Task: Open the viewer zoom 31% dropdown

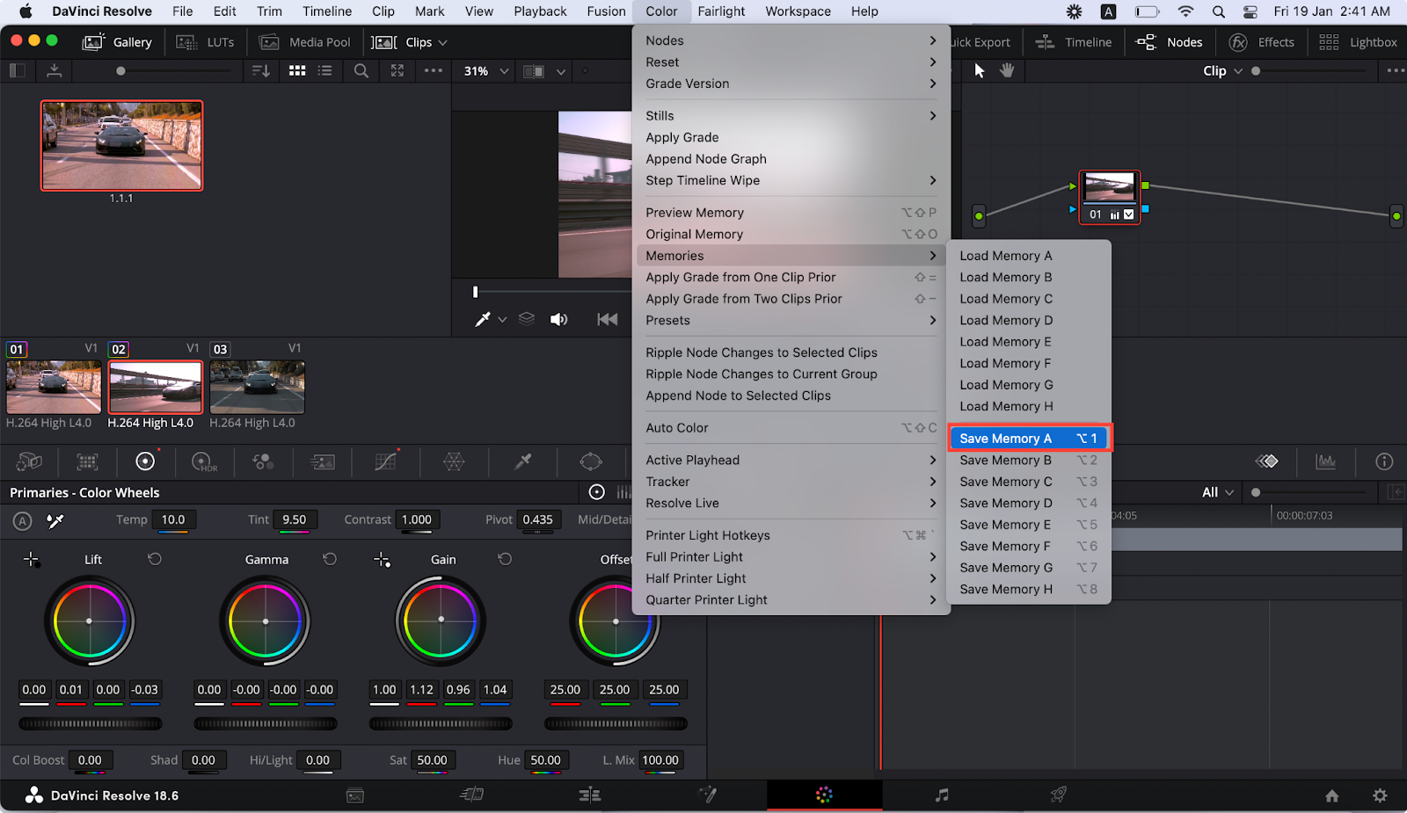Action: tap(486, 71)
